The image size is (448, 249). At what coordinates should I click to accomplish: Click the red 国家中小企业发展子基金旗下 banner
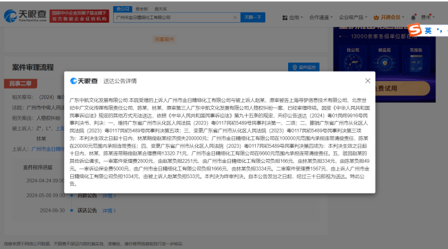(79, 16)
